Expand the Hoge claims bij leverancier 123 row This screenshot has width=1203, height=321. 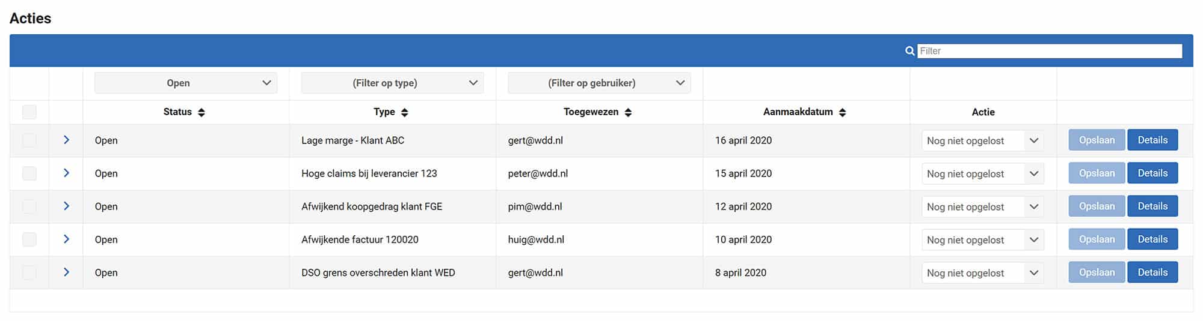tap(66, 173)
